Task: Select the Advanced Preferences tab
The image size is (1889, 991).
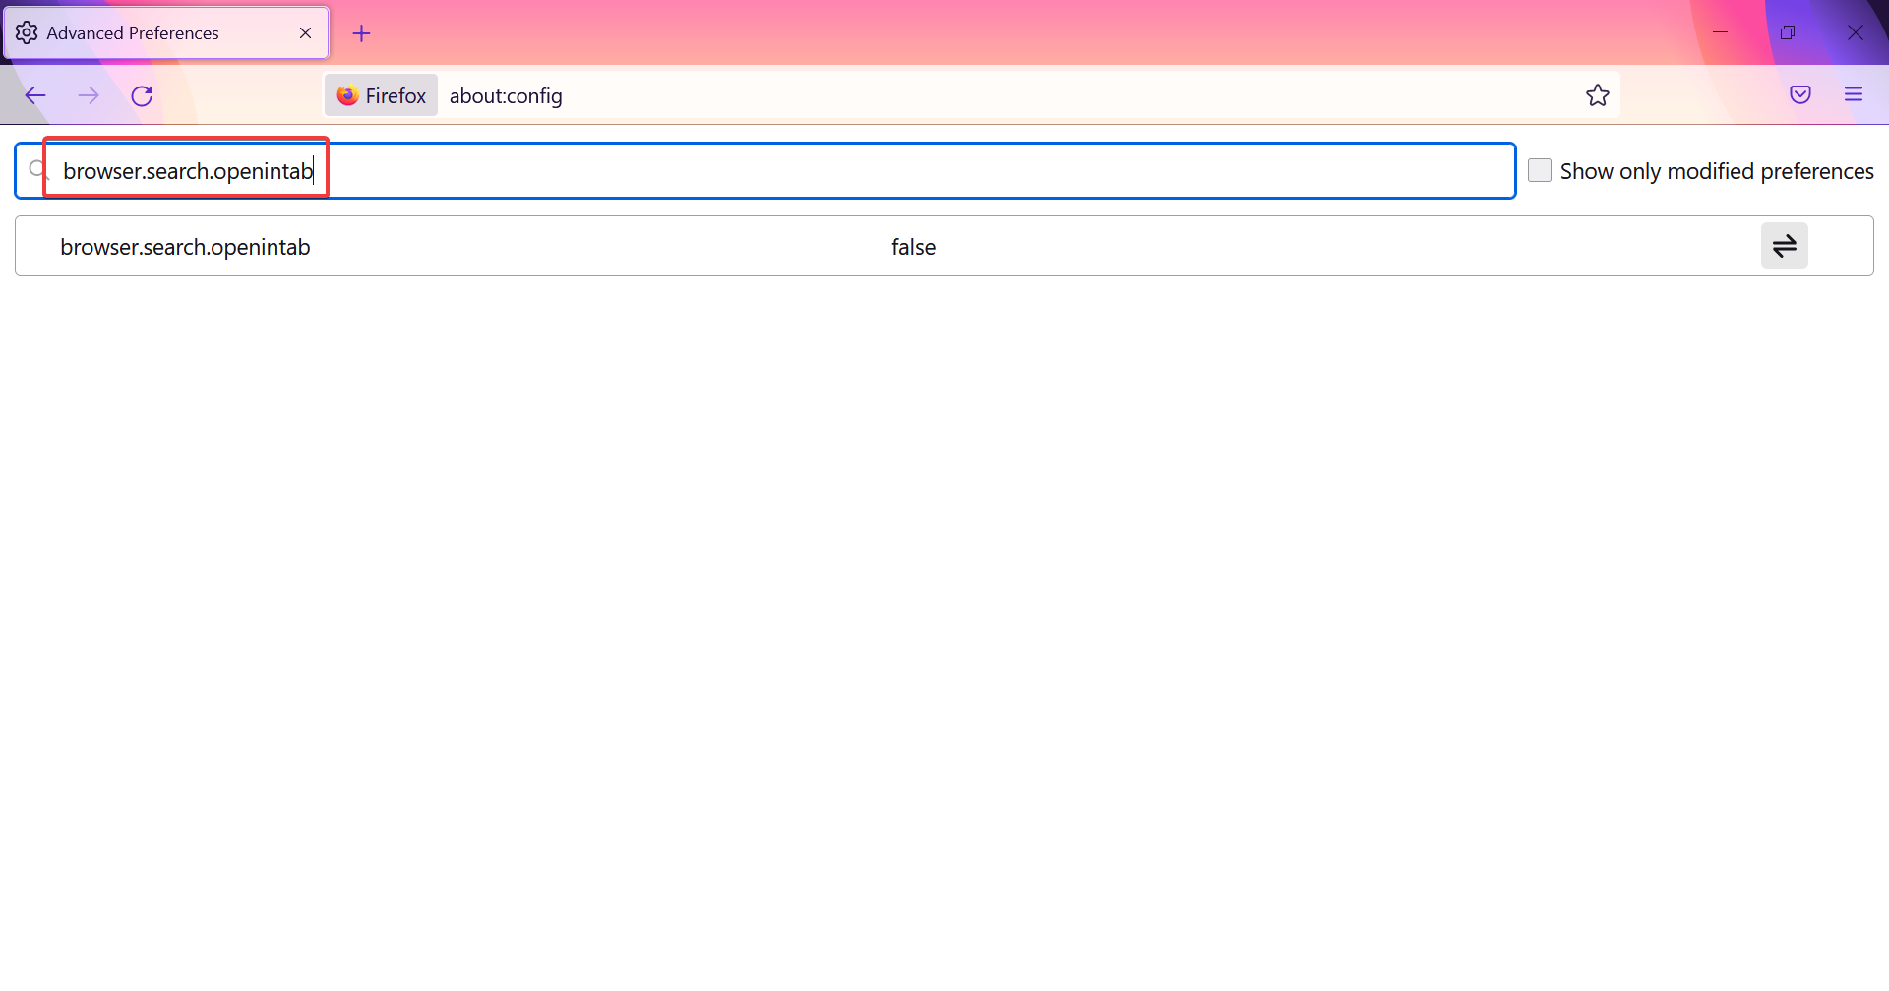Action: pos(148,32)
